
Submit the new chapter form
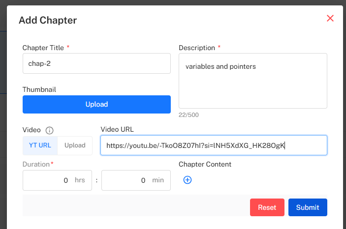308,207
